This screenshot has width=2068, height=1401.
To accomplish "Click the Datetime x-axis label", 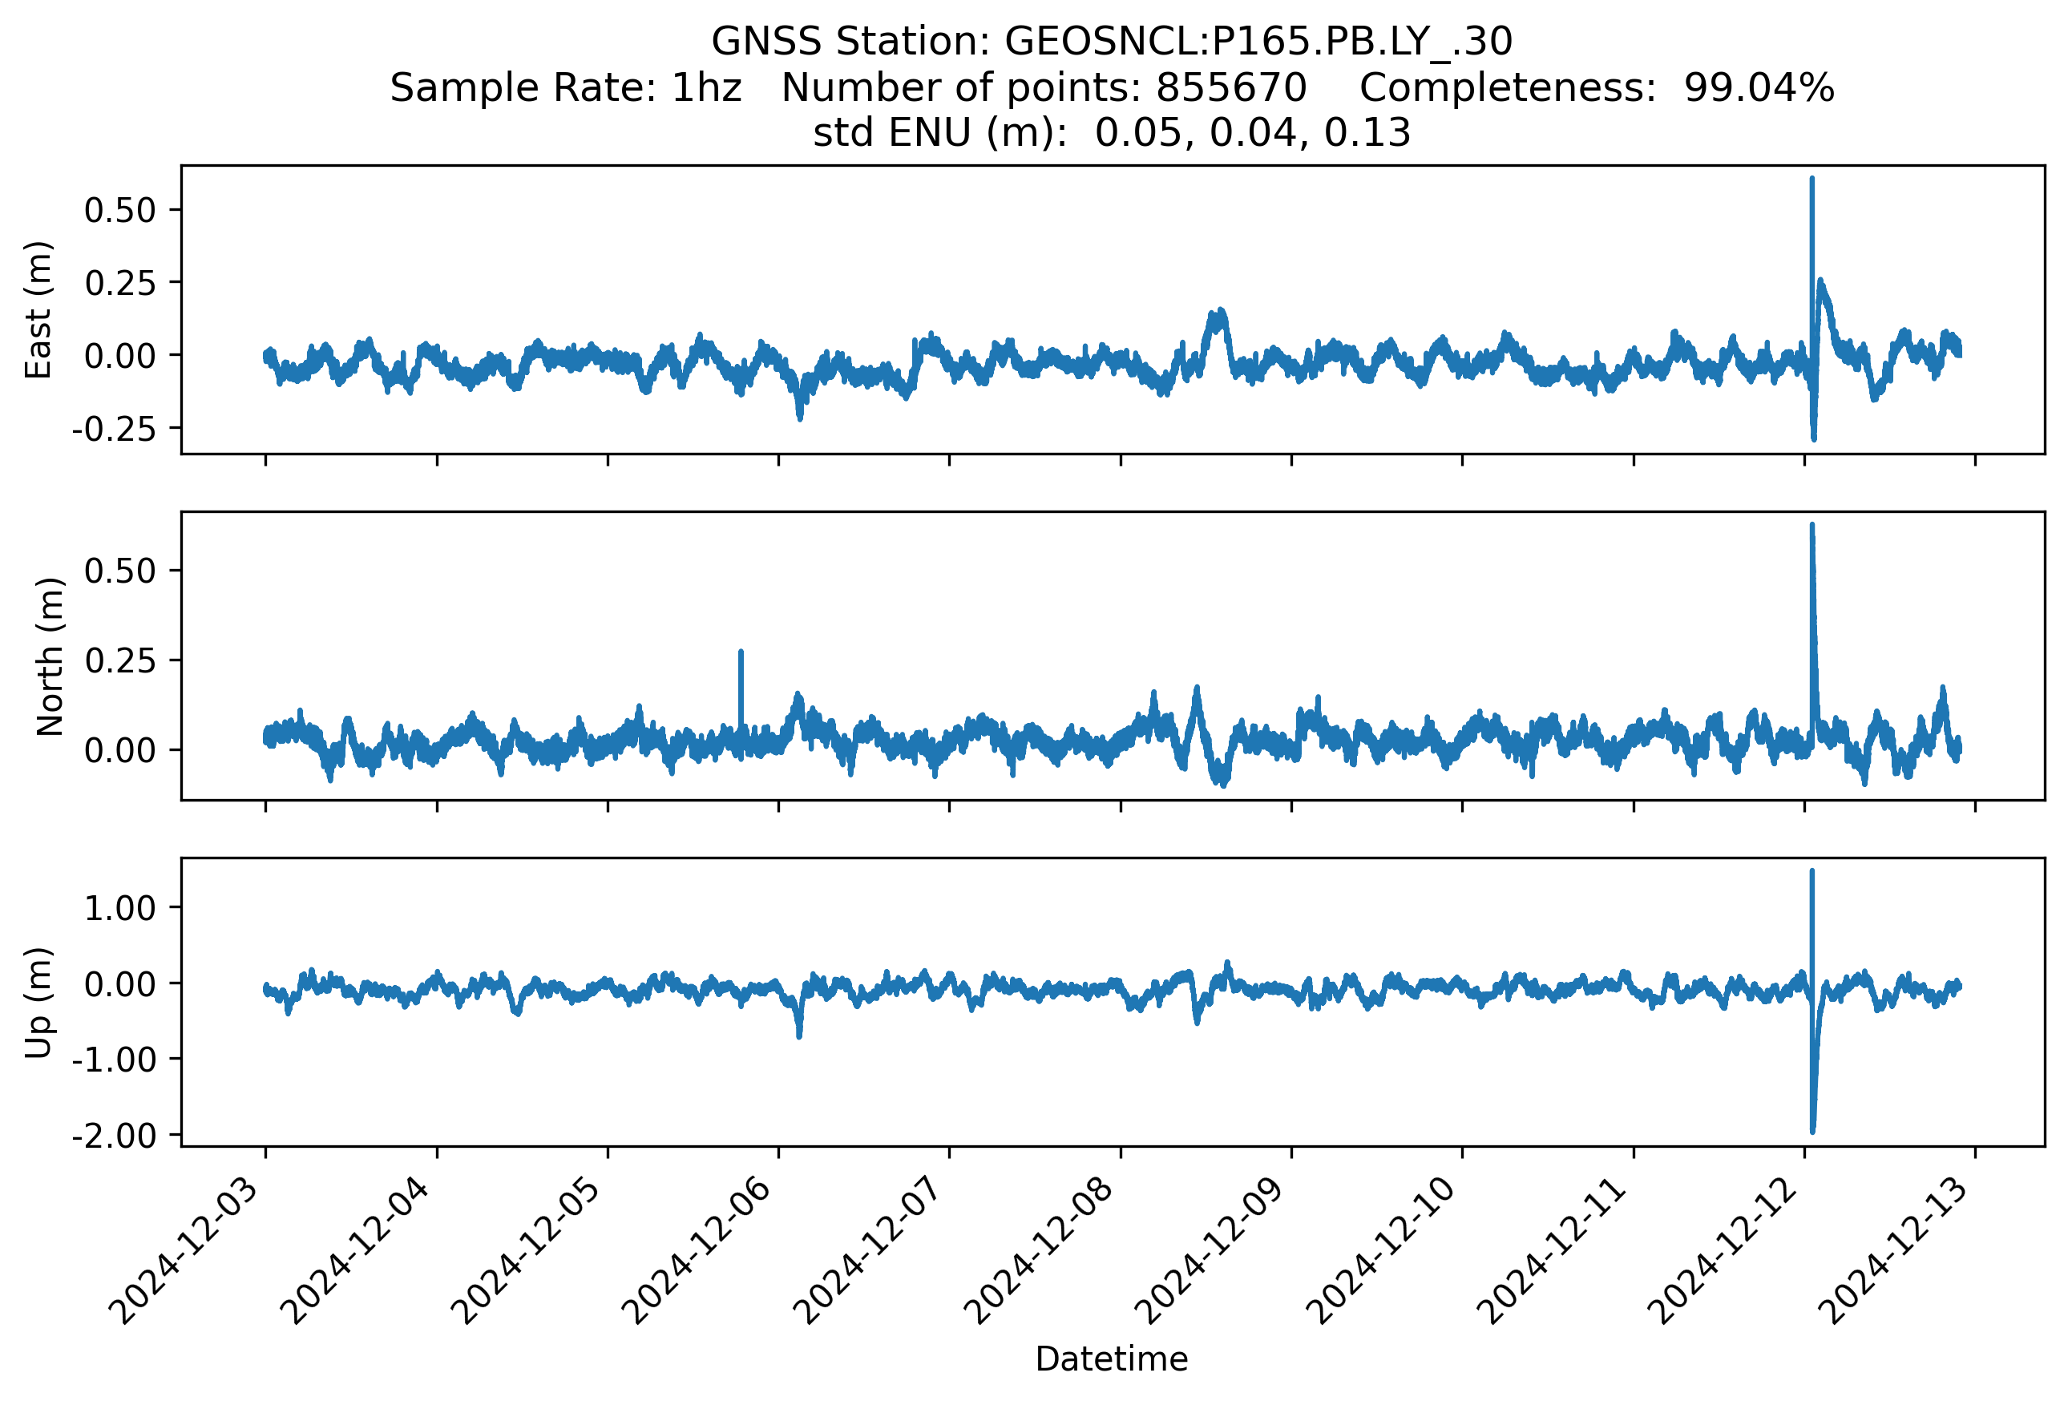I will tap(1112, 1359).
